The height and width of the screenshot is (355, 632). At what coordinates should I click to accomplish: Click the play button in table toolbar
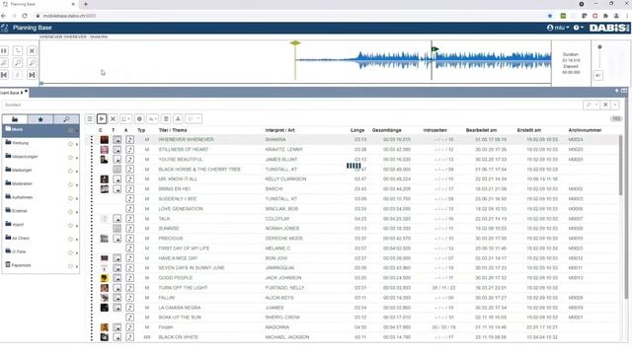coord(102,118)
